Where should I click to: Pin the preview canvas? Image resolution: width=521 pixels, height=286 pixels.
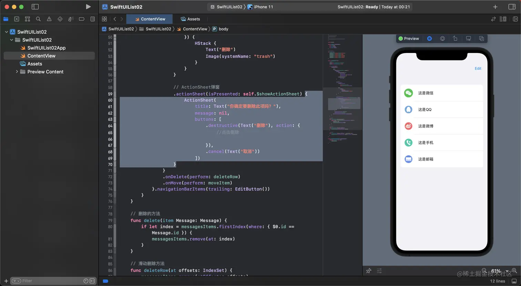coord(369,271)
